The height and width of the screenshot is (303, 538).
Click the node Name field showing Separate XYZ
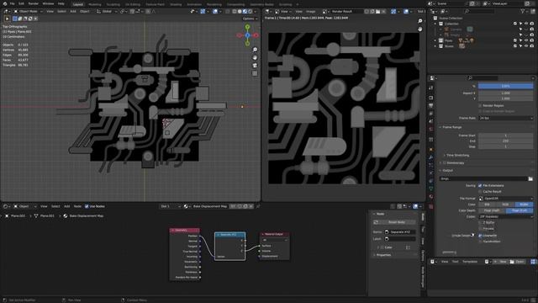click(400, 232)
